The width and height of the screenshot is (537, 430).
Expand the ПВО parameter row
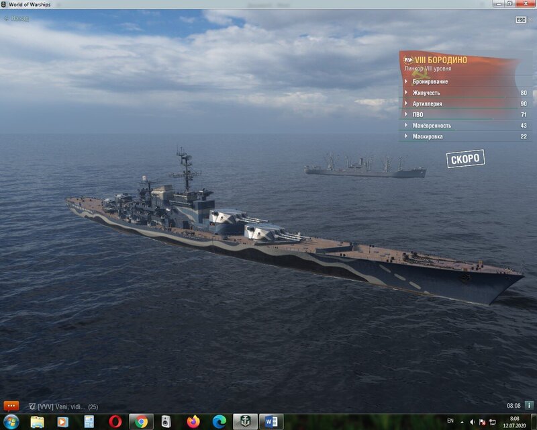coord(465,114)
